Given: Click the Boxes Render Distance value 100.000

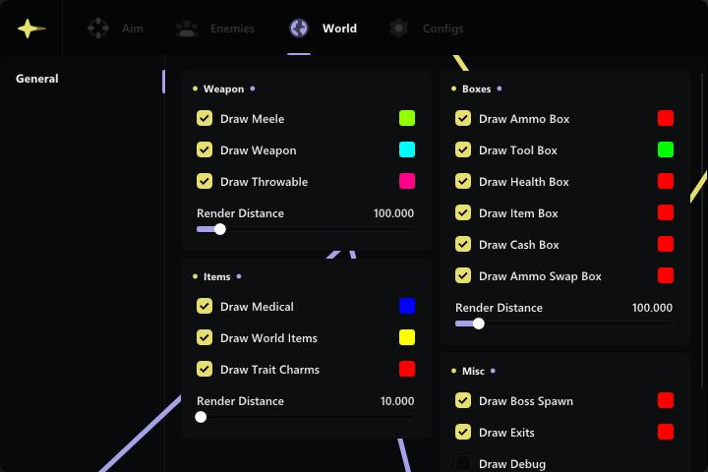Looking at the screenshot, I should 652,308.
